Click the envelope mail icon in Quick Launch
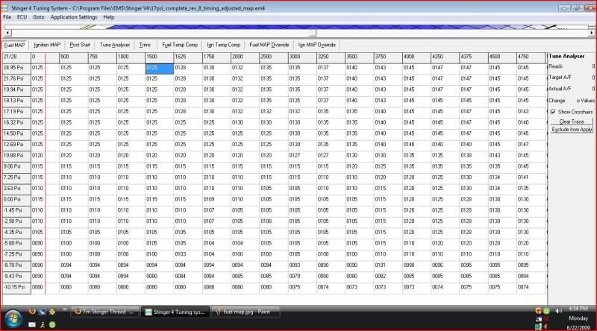Screen dimensions: 597x331 (32, 324)
